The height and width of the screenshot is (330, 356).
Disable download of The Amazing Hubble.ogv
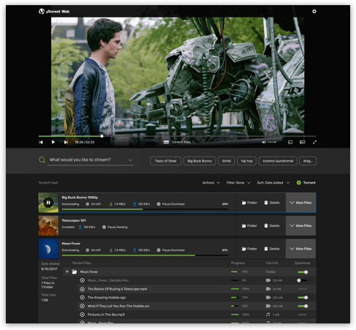[x=303, y=297]
